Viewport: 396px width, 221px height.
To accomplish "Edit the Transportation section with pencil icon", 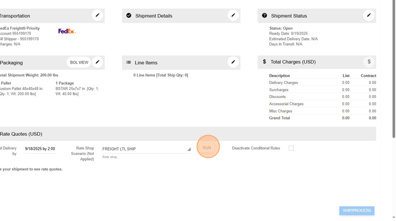I will 97,15.
